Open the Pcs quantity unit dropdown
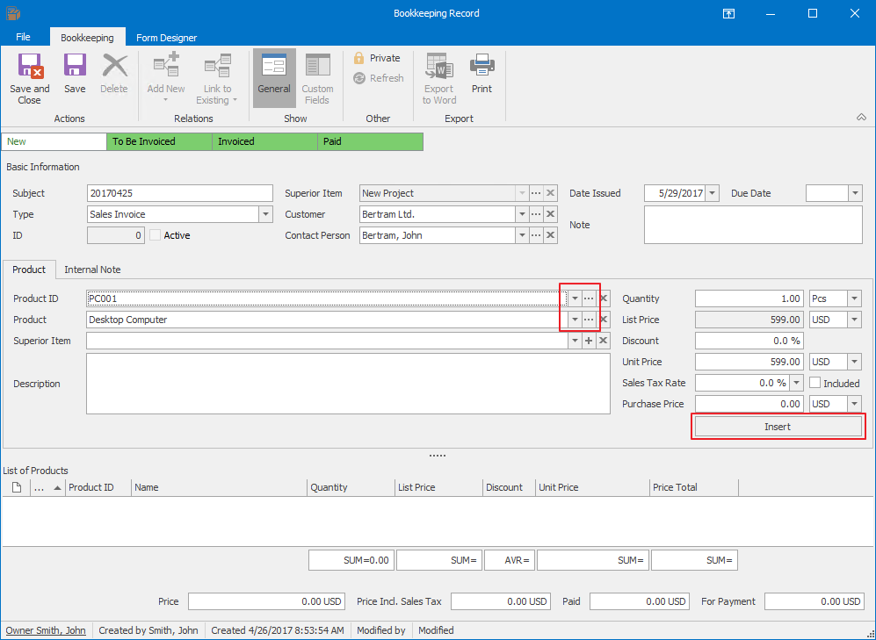 [854, 298]
